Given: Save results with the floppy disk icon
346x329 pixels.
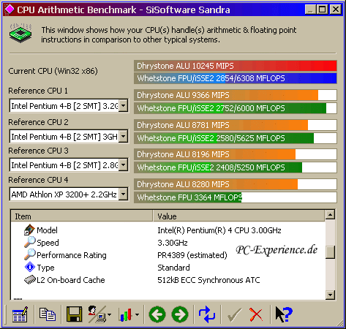Looking at the screenshot, I should pyautogui.click(x=75, y=314).
